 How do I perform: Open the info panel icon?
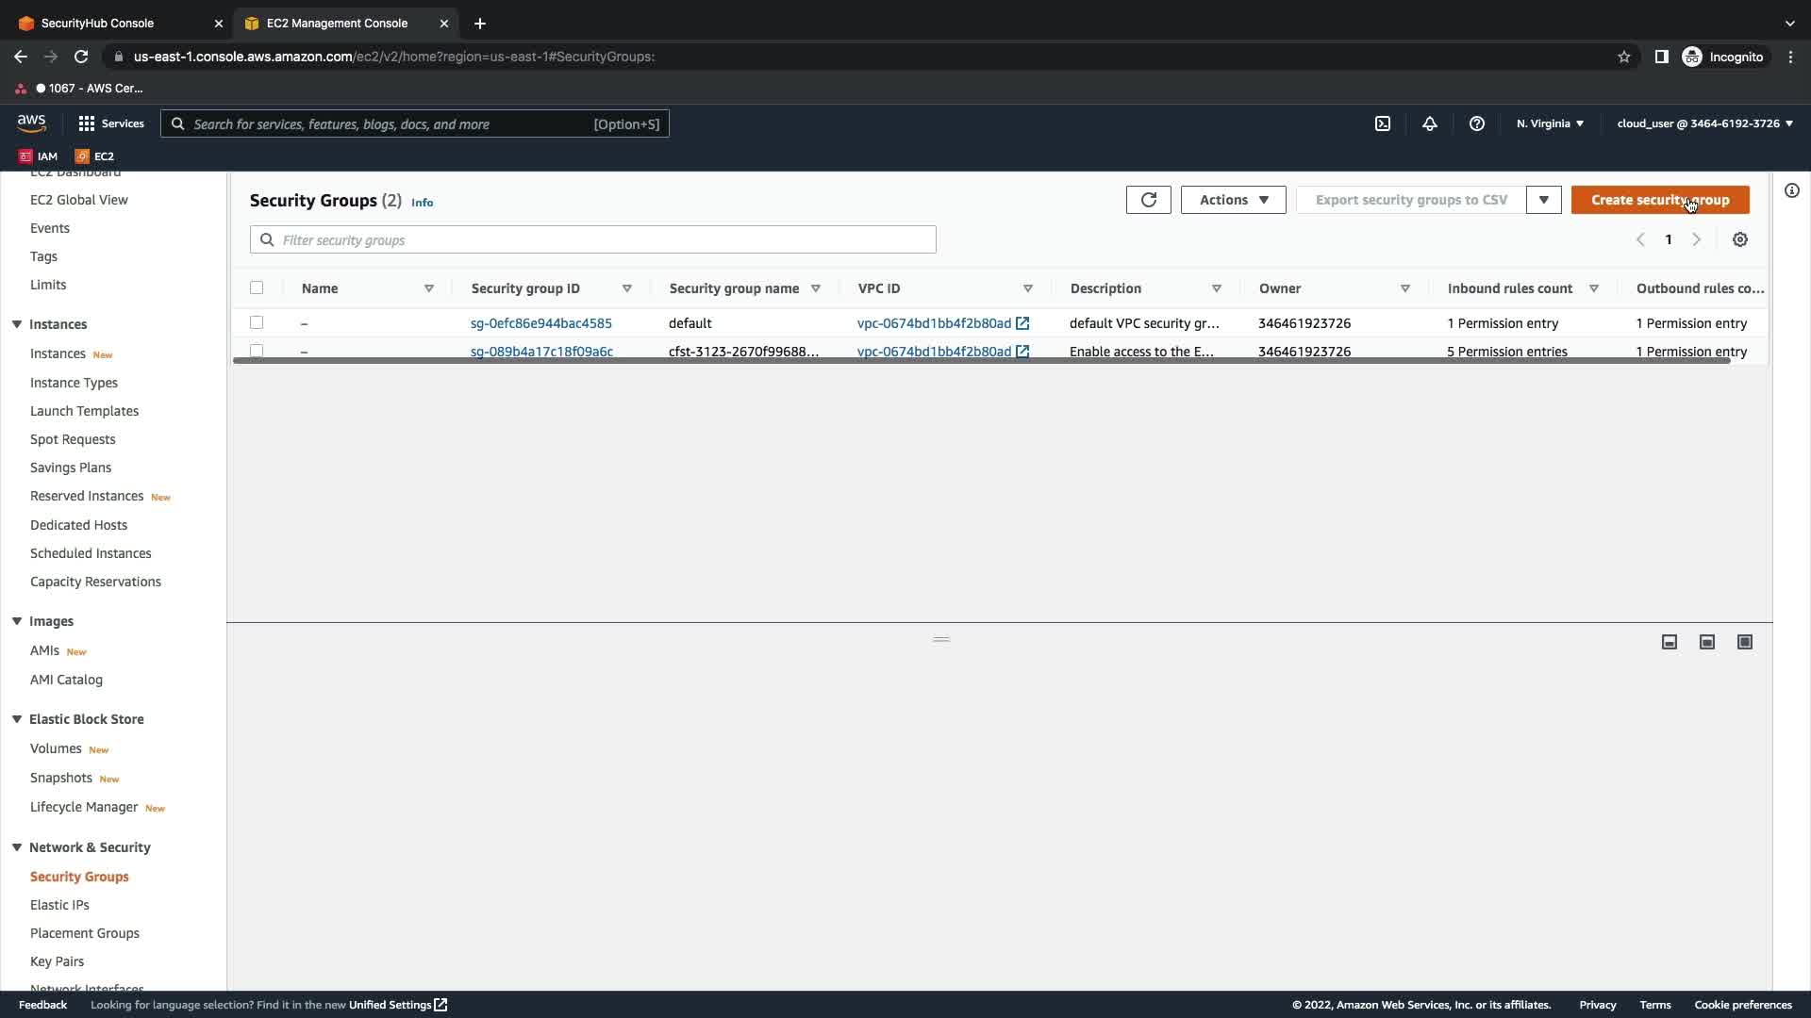(x=1791, y=190)
